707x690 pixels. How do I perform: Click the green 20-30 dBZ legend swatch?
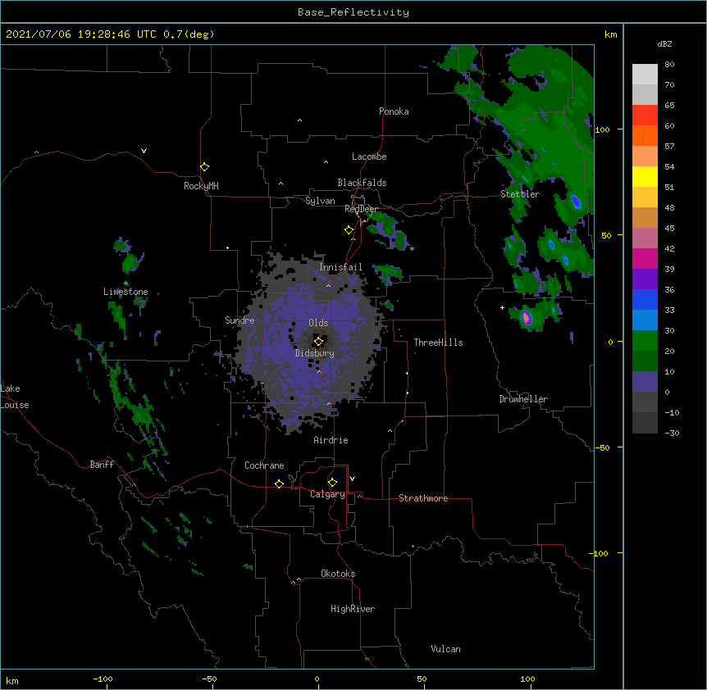click(x=645, y=341)
